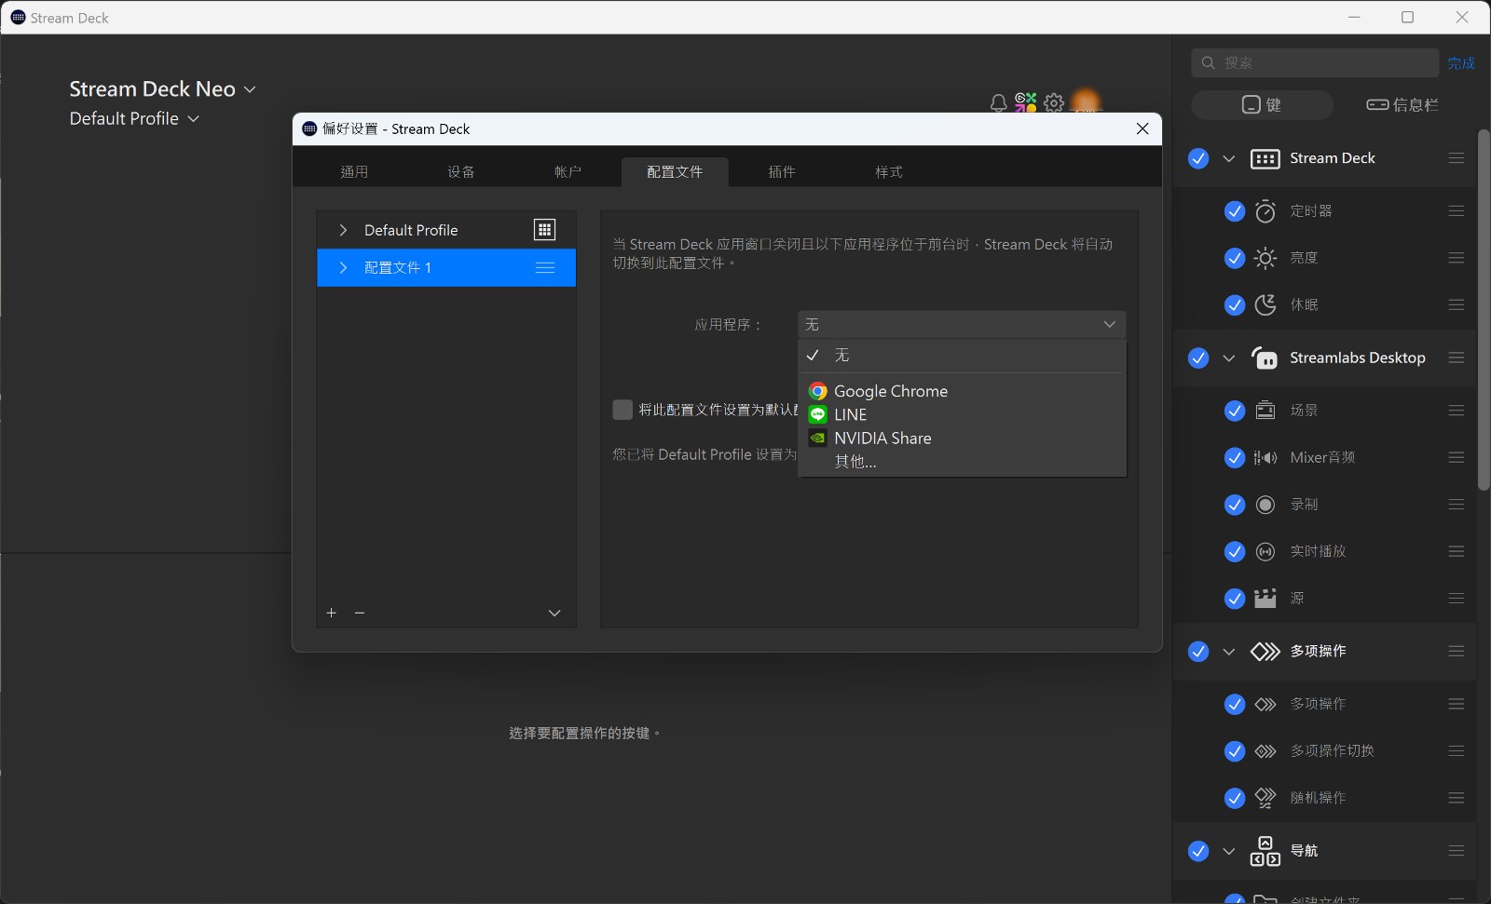
Task: Select the 键 filter button
Action: [1263, 105]
